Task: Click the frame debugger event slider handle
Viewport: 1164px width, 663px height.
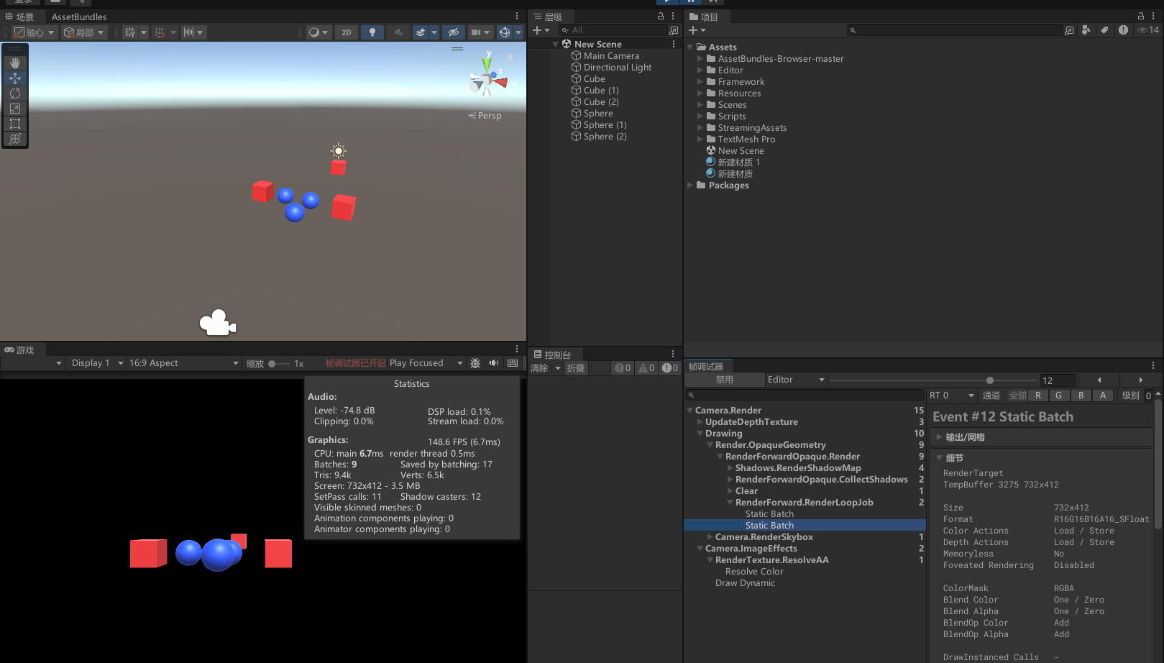Action: point(990,380)
